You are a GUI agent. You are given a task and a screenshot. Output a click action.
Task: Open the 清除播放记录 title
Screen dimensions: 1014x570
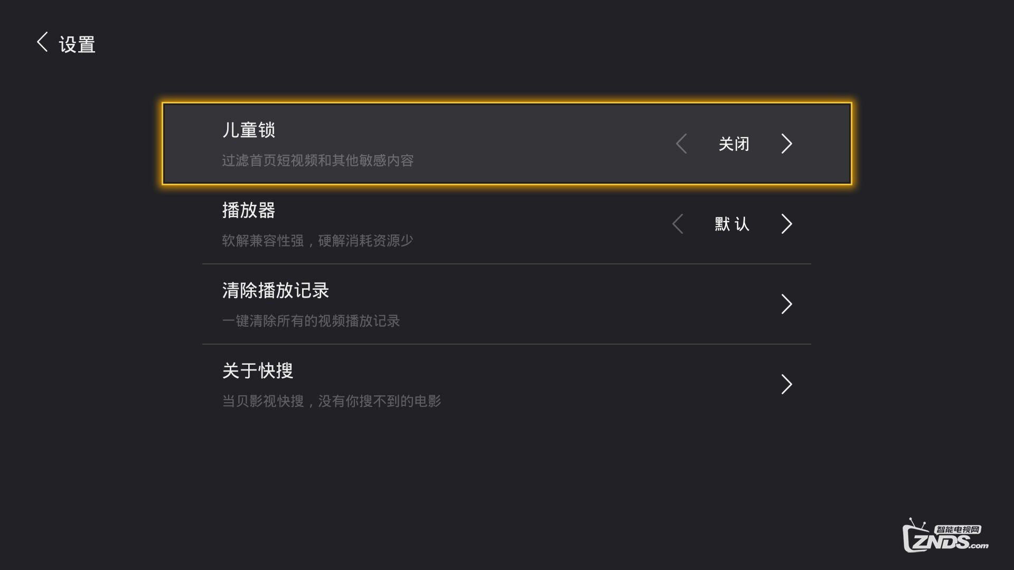[275, 290]
